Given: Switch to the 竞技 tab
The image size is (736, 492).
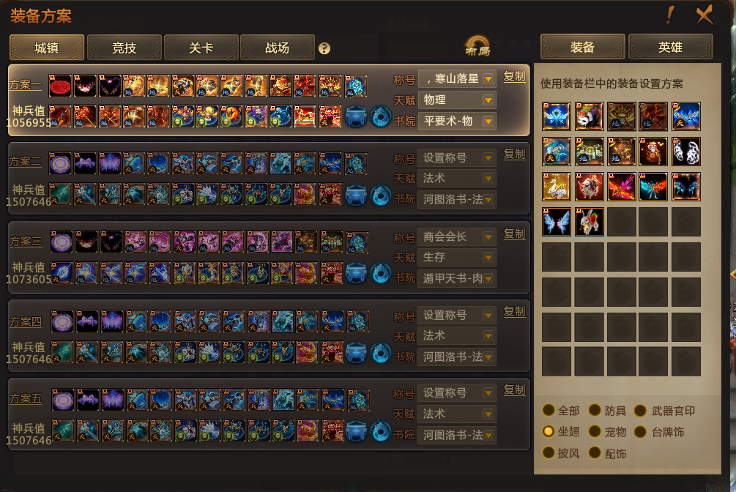Looking at the screenshot, I should (x=124, y=48).
